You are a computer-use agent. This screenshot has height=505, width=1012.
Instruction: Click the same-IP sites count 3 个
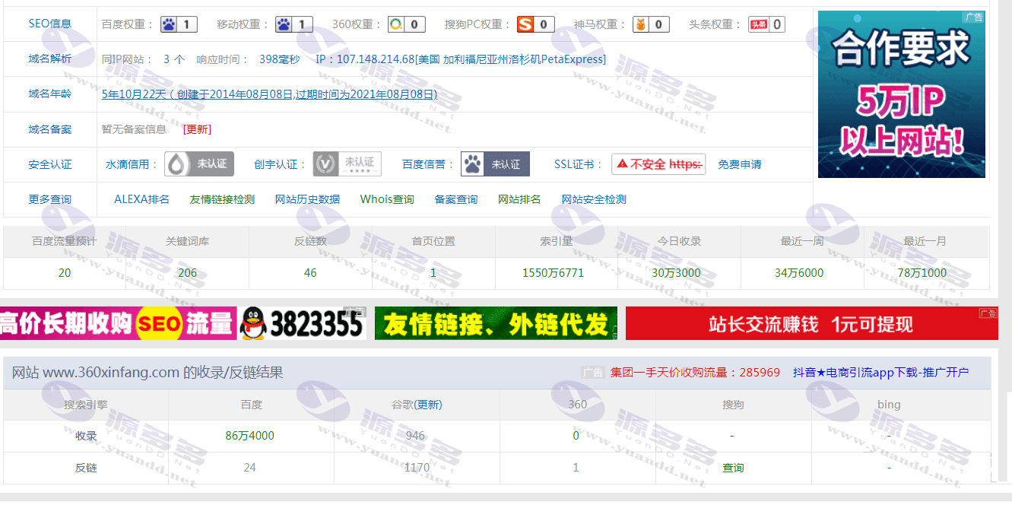point(174,59)
